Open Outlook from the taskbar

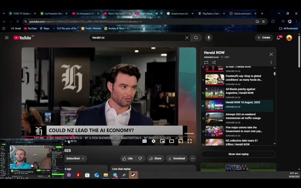coord(97,175)
